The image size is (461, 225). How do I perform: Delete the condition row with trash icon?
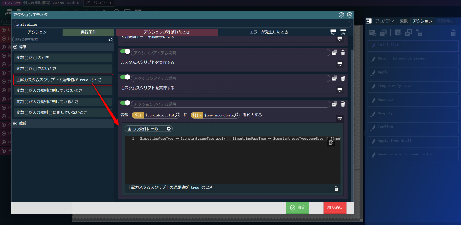336,189
